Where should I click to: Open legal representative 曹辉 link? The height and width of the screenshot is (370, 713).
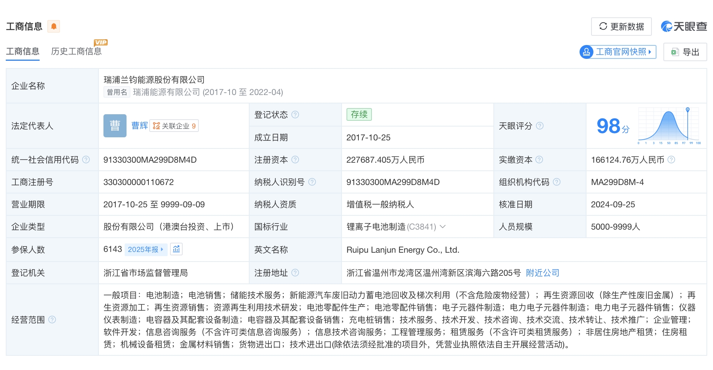[140, 126]
